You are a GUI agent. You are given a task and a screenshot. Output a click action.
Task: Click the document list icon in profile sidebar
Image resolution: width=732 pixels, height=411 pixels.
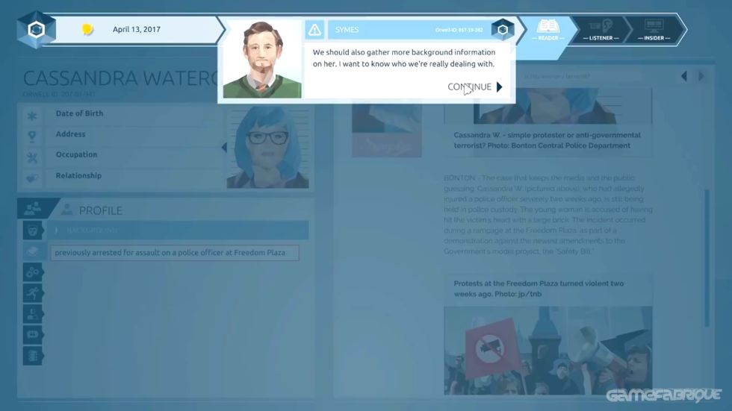tap(32, 356)
